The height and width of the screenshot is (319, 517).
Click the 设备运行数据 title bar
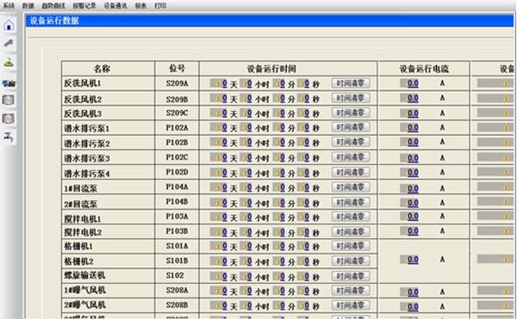click(x=270, y=21)
